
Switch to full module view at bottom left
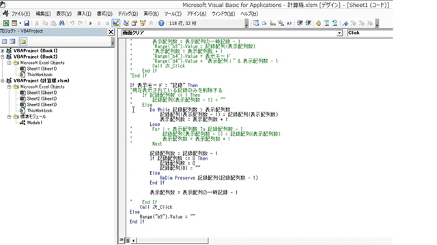(x=128, y=240)
